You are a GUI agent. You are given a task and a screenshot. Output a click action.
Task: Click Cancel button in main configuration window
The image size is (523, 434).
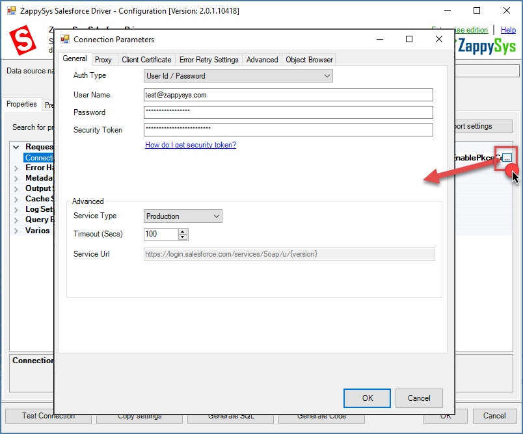494,416
